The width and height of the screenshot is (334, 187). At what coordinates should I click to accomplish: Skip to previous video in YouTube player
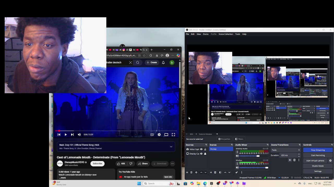pyautogui.click(x=59, y=135)
